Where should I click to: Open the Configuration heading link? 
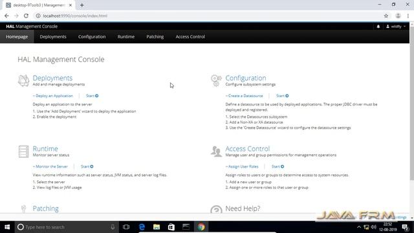tap(246, 78)
